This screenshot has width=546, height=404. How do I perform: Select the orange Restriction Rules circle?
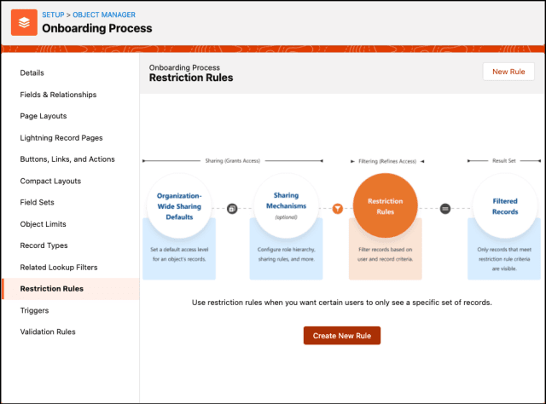click(385, 206)
